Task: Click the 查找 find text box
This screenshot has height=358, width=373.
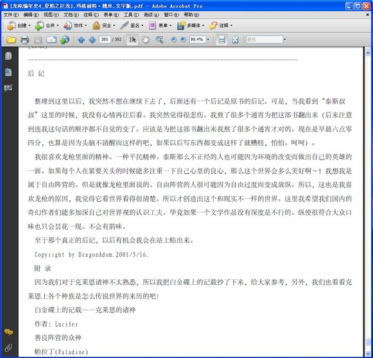Action: tap(264, 40)
